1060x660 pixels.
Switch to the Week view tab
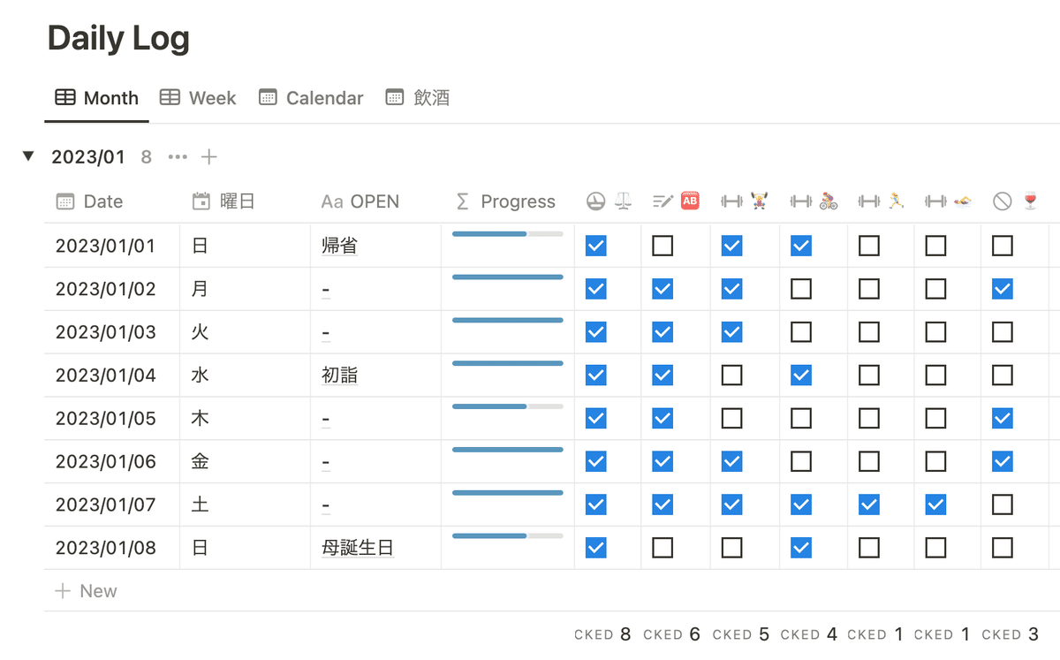(198, 98)
